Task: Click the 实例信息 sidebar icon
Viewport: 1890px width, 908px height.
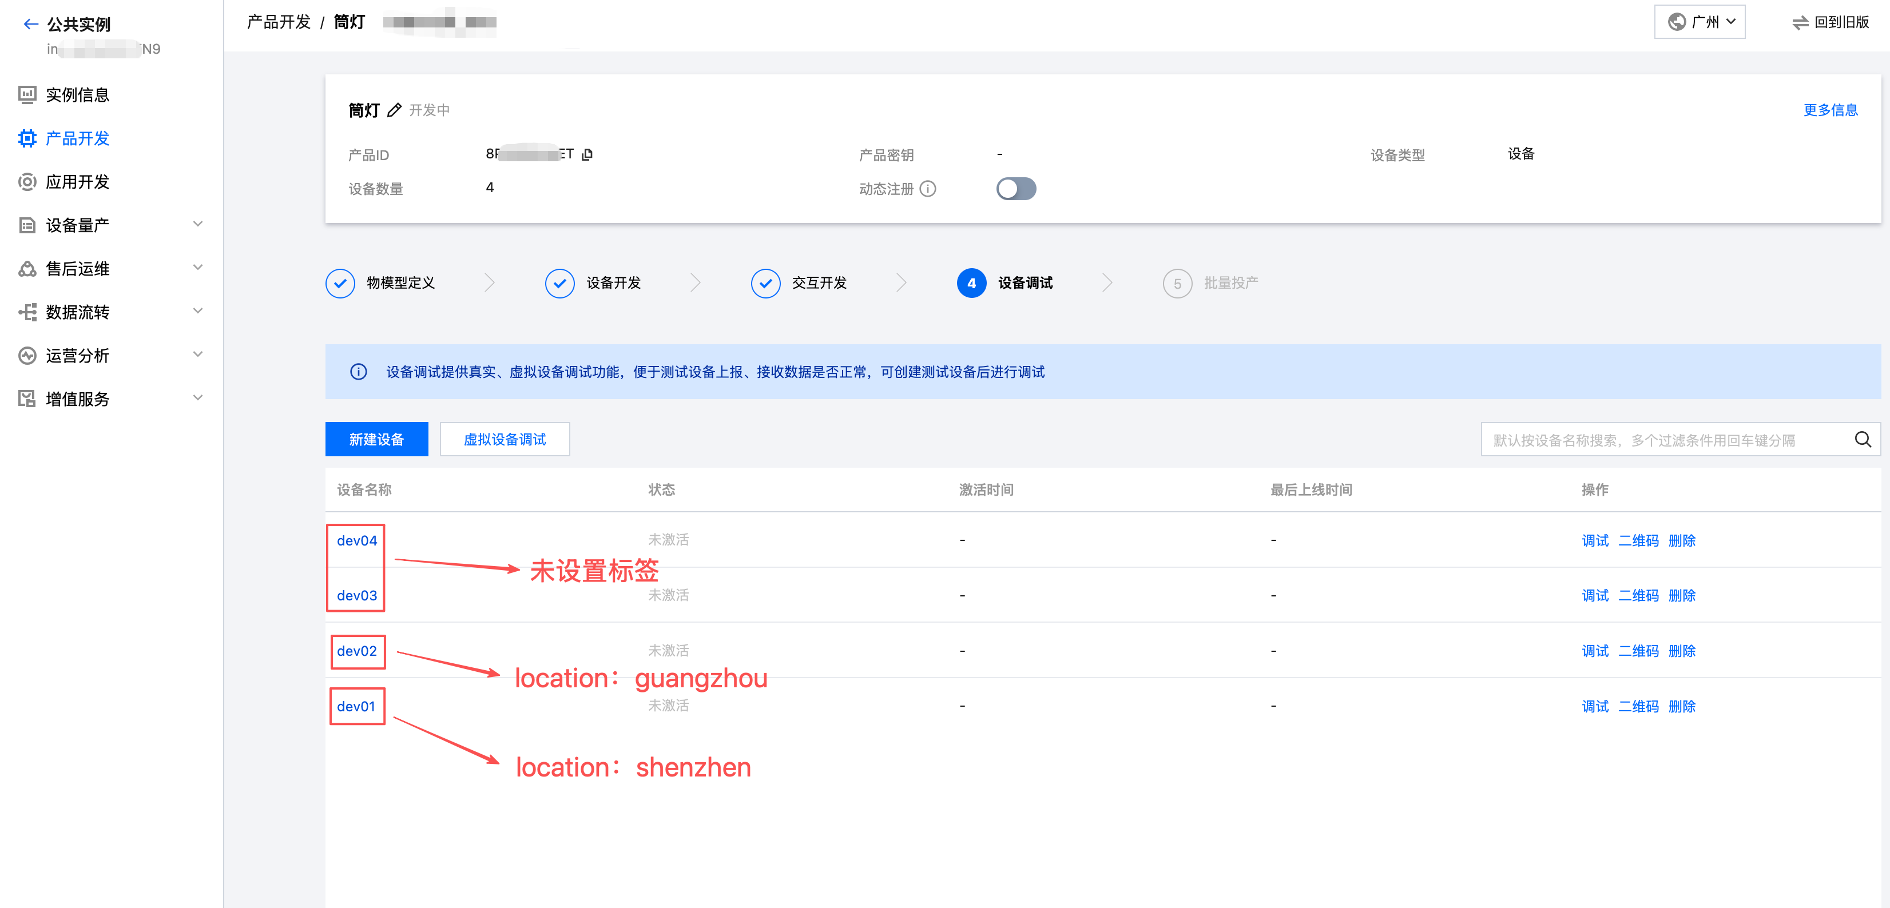Action: (27, 94)
